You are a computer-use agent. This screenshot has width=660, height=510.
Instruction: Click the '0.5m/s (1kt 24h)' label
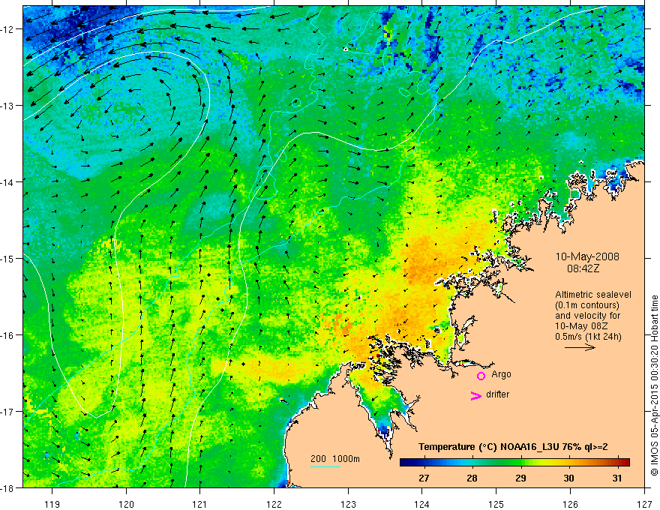588,337
